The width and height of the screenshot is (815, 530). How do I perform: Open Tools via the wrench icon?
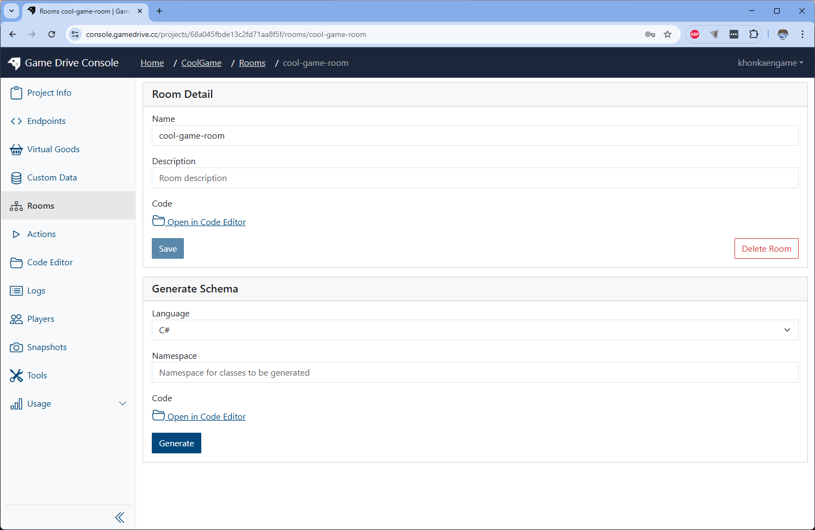(16, 376)
